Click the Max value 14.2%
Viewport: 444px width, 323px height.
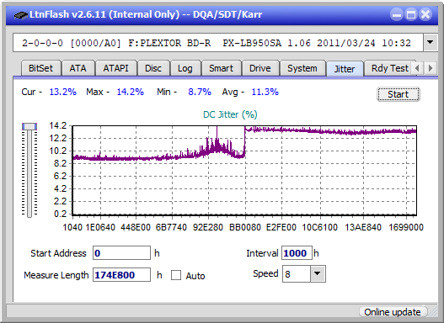pos(131,92)
